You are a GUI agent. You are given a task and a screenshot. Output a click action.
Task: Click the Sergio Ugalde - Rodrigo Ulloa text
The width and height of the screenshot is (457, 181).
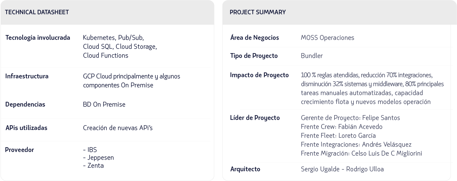point(342,169)
